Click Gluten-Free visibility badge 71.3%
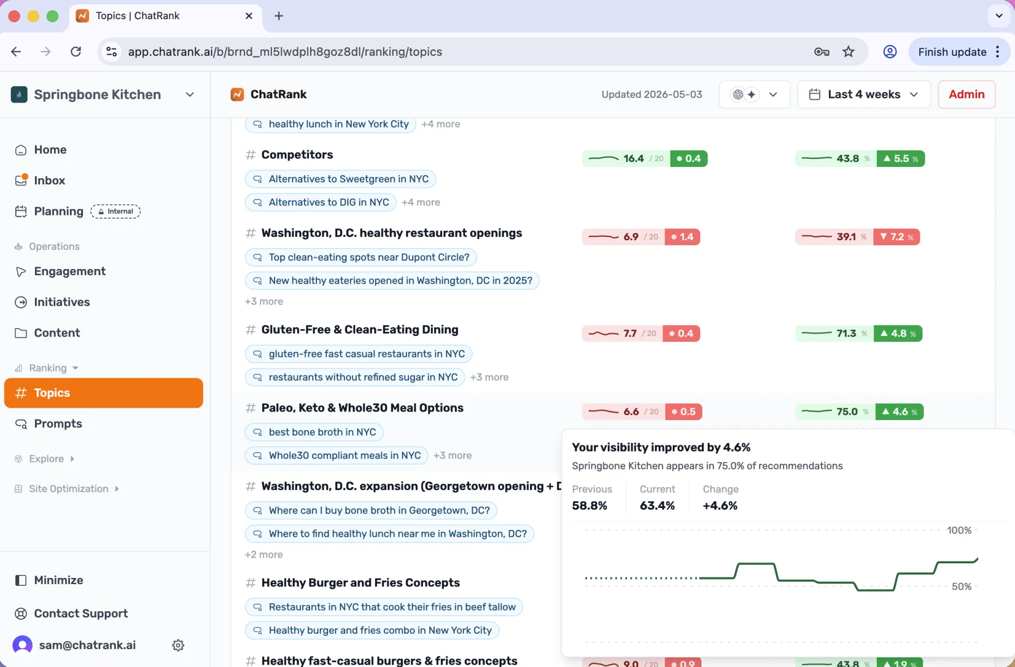Screen dimensions: 1015x667 pyautogui.click(x=858, y=333)
